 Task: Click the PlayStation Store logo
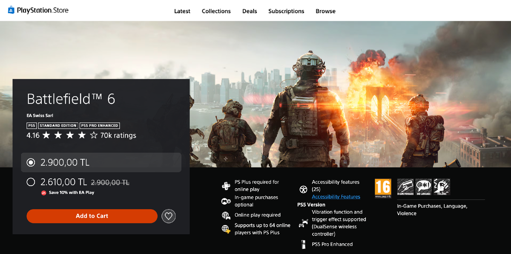tap(38, 10)
